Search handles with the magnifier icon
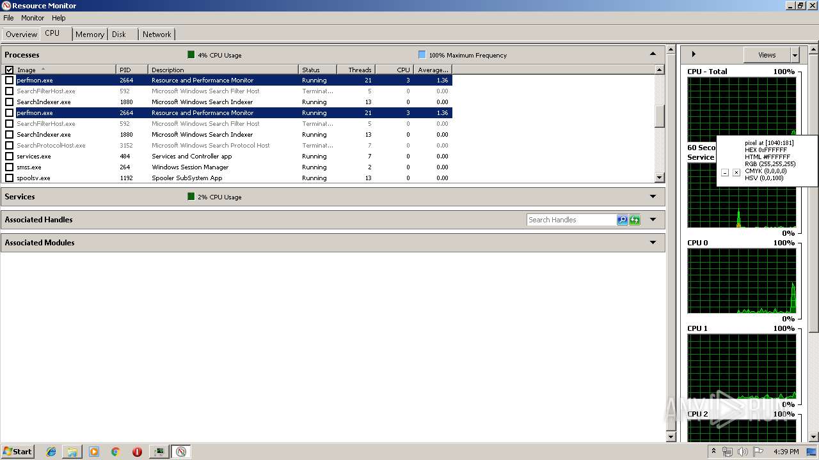Screen dimensions: 819x460 623,220
